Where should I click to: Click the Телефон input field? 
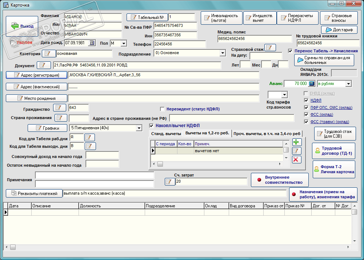point(180,44)
